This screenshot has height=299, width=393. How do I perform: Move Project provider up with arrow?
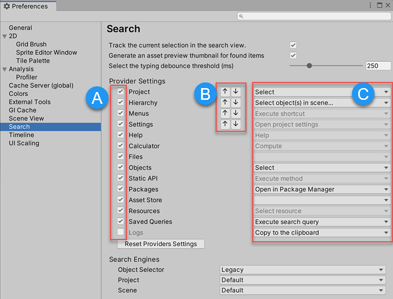click(x=225, y=91)
